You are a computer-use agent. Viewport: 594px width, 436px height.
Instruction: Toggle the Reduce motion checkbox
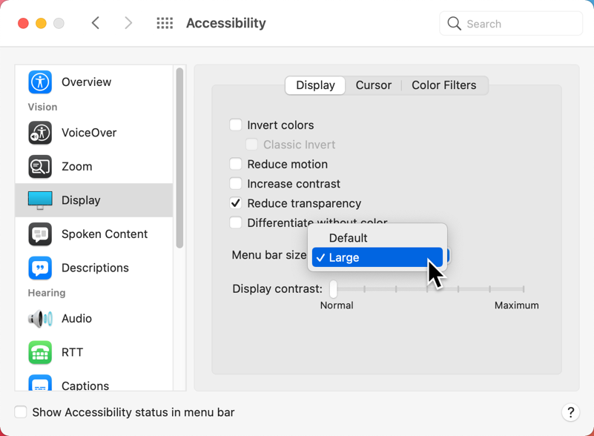tap(236, 164)
